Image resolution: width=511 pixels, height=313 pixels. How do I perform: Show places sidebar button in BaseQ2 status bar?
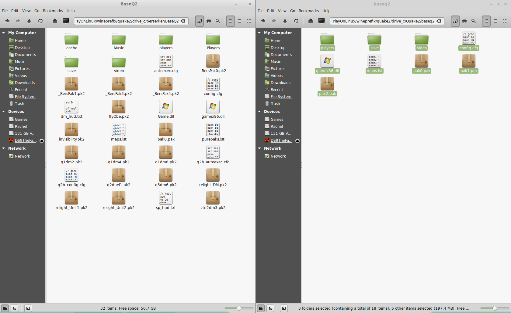point(5,308)
